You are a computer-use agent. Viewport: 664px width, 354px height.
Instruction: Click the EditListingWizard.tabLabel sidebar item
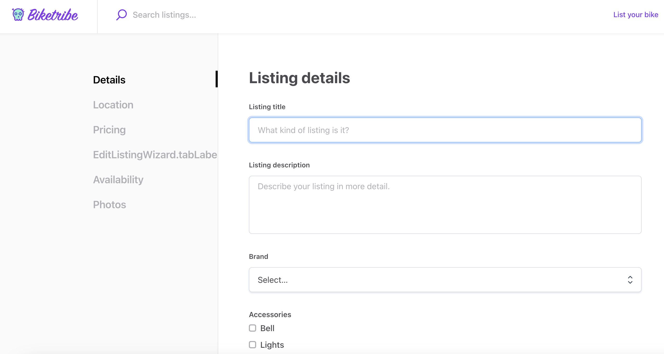(154, 154)
